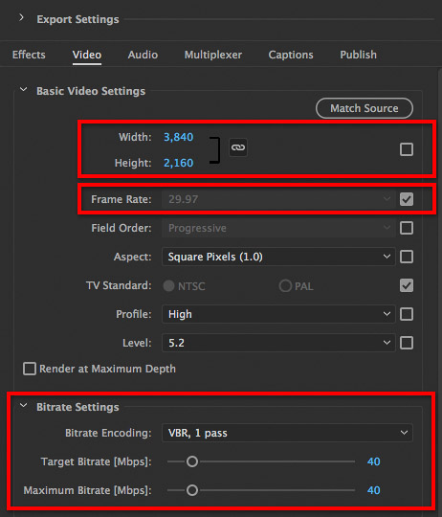Image resolution: width=442 pixels, height=517 pixels.
Task: Open the Profile dropdown set to High
Action: pos(278,314)
